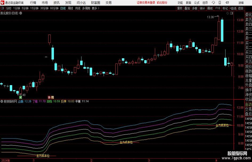The width and height of the screenshot is (252, 162).
Task: Switch to the 1分钟 period tab
Action: click(x=16, y=8)
